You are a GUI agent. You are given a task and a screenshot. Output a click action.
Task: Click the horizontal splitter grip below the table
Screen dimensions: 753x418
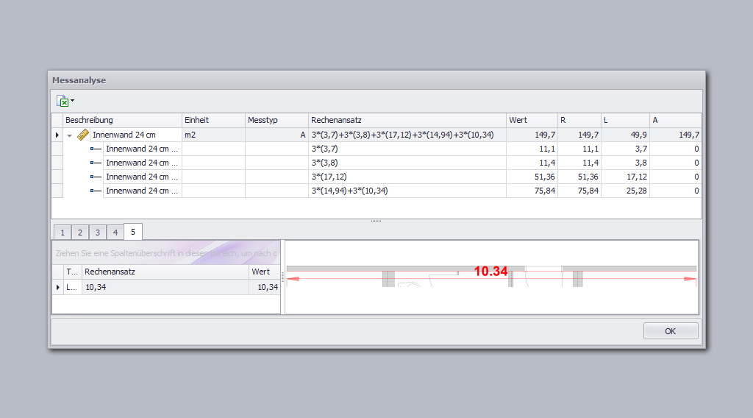pyautogui.click(x=376, y=221)
